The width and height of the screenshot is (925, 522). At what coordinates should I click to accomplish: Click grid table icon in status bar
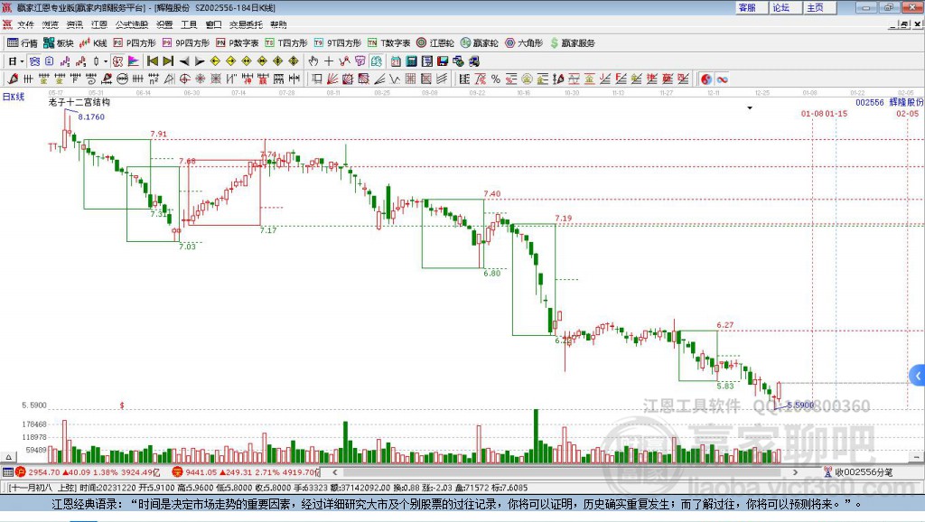(7, 472)
